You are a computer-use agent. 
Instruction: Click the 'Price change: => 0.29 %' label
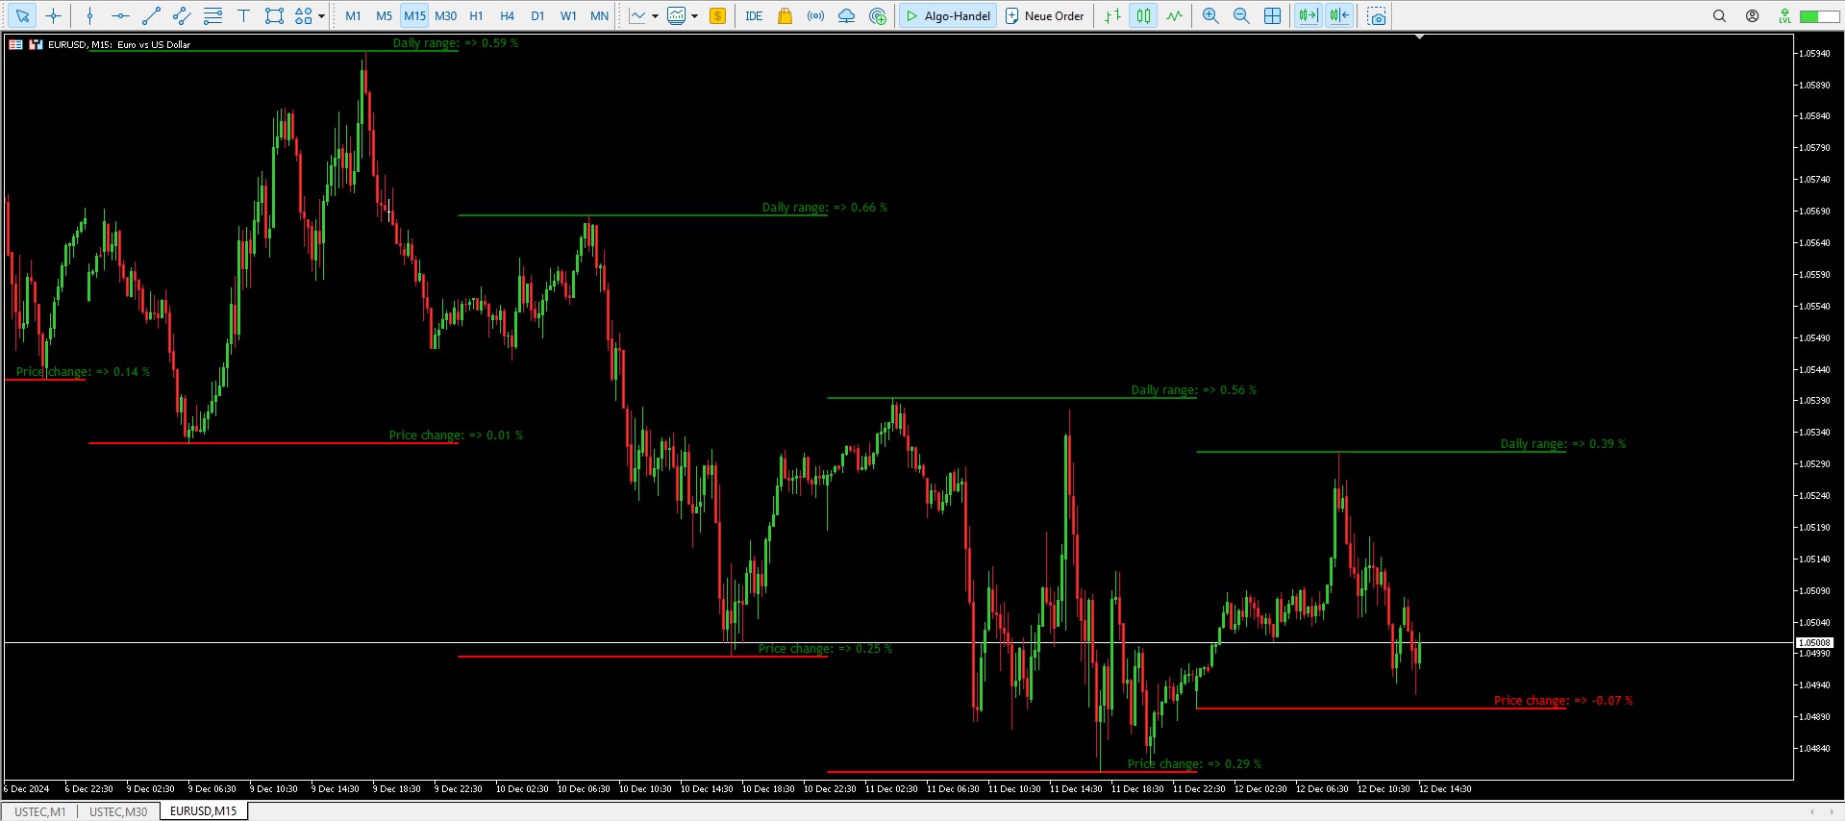click(1194, 764)
